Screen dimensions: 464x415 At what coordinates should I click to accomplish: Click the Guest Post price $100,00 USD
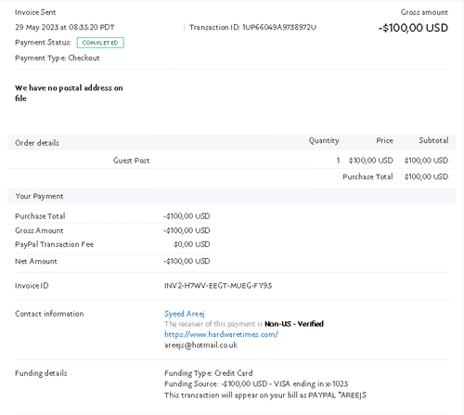click(370, 161)
